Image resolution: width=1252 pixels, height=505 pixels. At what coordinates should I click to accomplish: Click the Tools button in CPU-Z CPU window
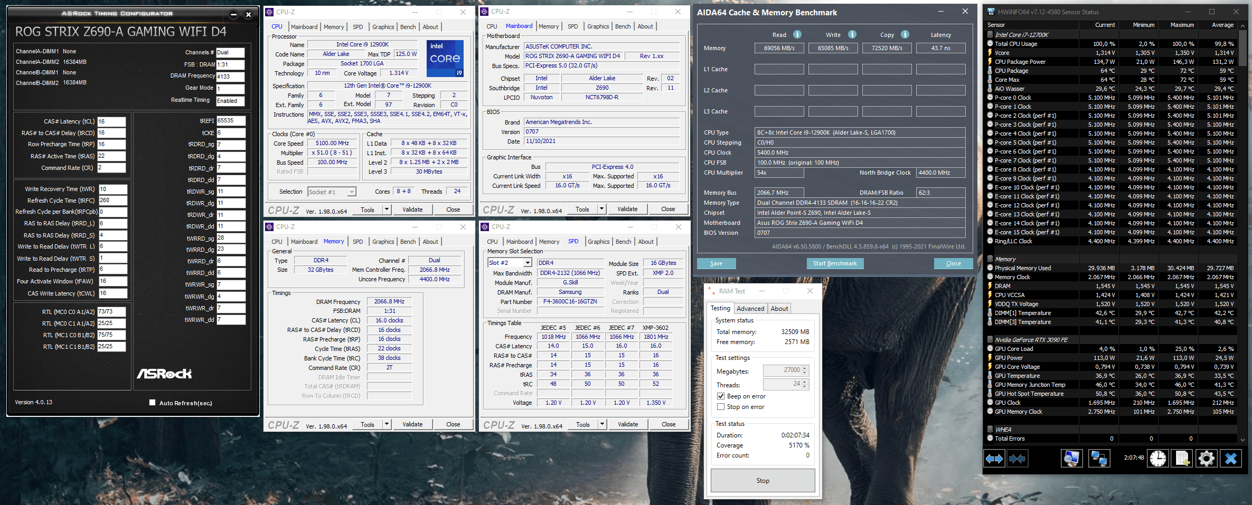point(368,209)
